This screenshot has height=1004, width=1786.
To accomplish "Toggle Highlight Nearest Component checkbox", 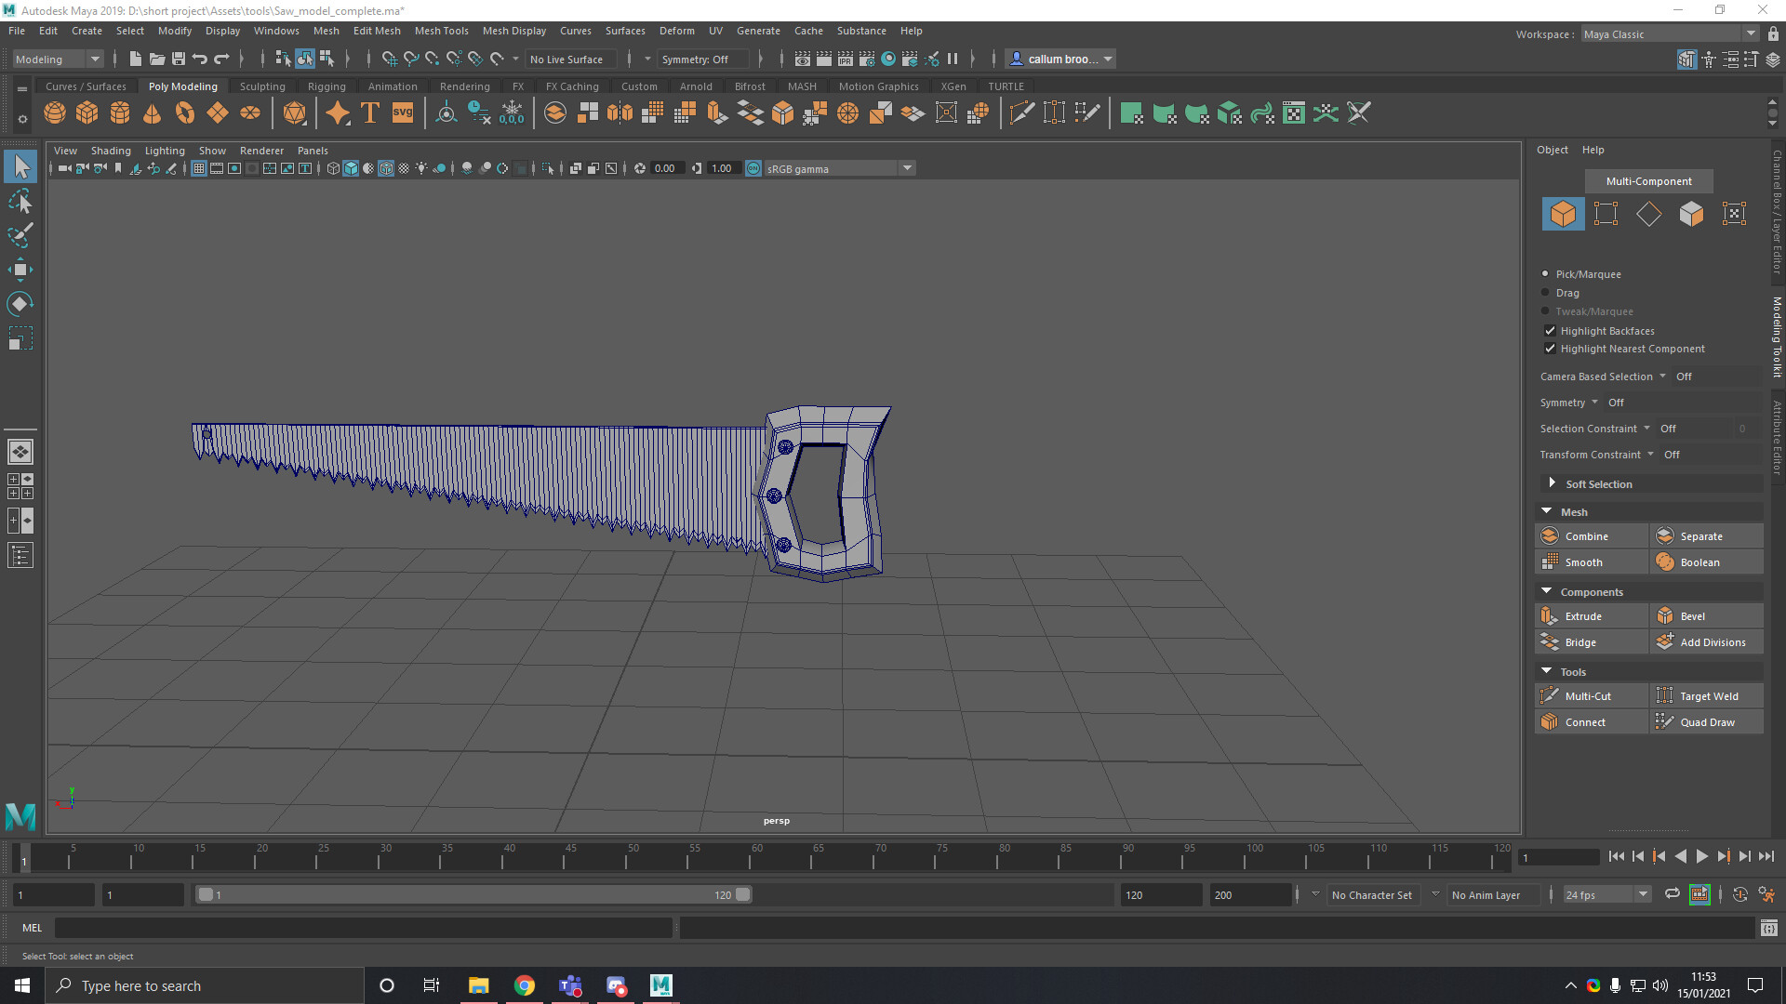I will tap(1550, 349).
